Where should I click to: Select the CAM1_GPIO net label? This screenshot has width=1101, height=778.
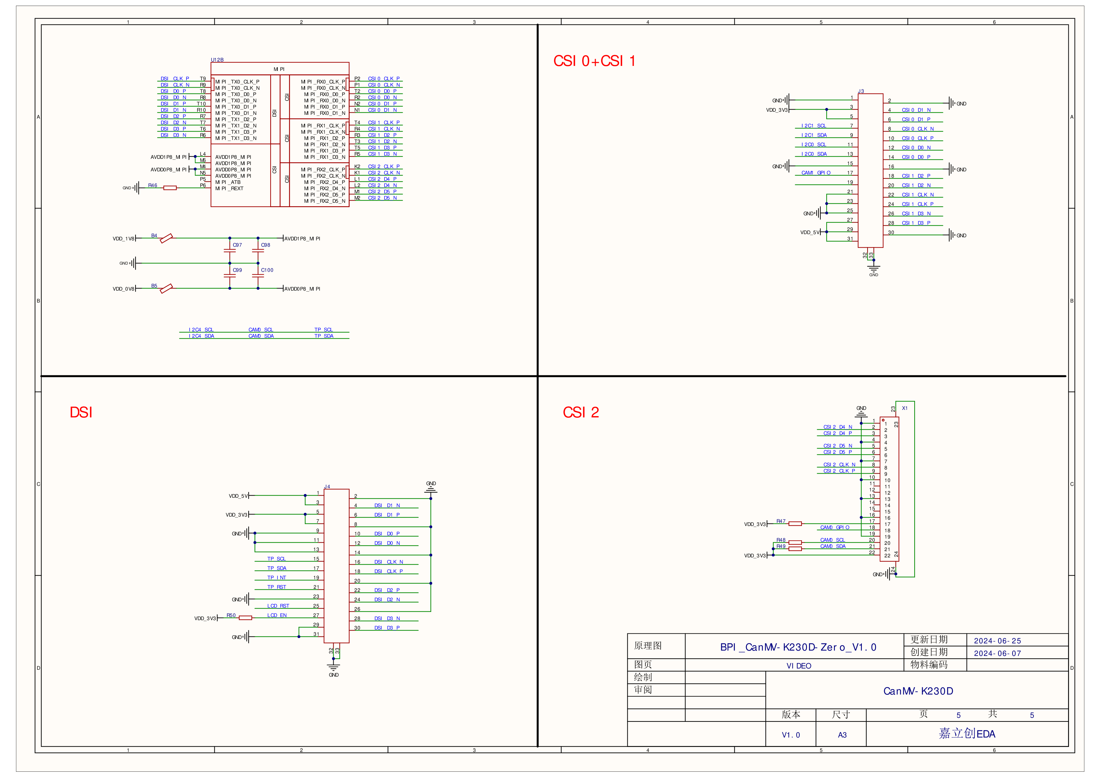(816, 173)
